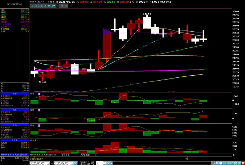245x165 pixels.
Task: Select the 5-minute timeframe button
Action: coord(36,6)
